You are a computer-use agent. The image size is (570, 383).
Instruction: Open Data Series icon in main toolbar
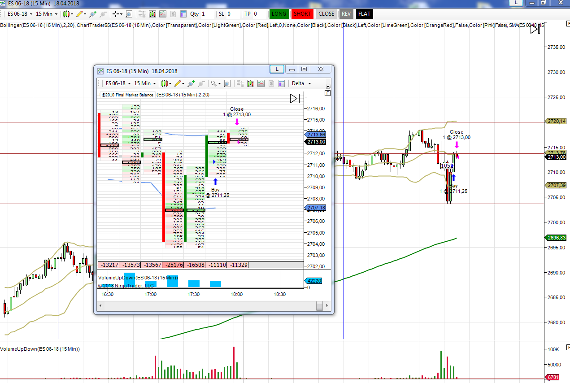click(x=152, y=14)
